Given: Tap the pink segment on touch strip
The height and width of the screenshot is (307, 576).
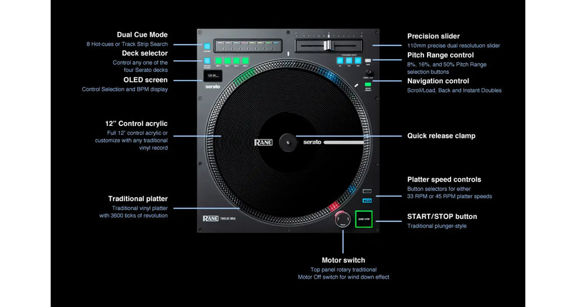Looking at the screenshot, I should (x=244, y=43).
